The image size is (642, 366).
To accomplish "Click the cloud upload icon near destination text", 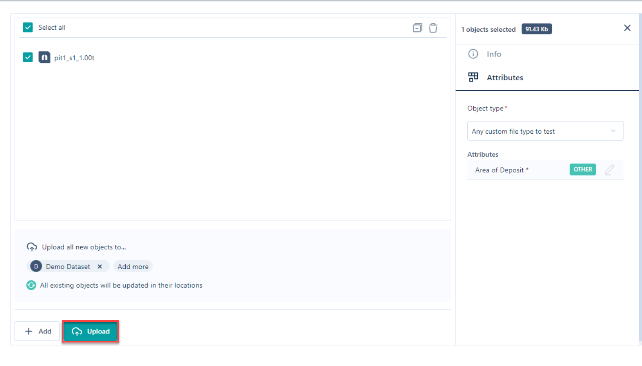I will (32, 247).
